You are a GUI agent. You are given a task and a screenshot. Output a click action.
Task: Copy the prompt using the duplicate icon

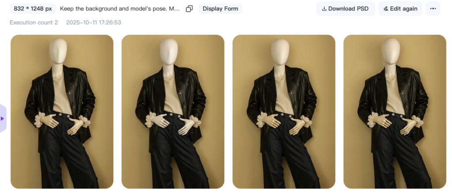tap(189, 9)
